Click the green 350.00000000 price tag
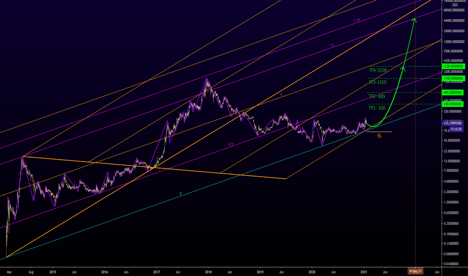The width and height of the screenshot is (468, 276). (453, 104)
